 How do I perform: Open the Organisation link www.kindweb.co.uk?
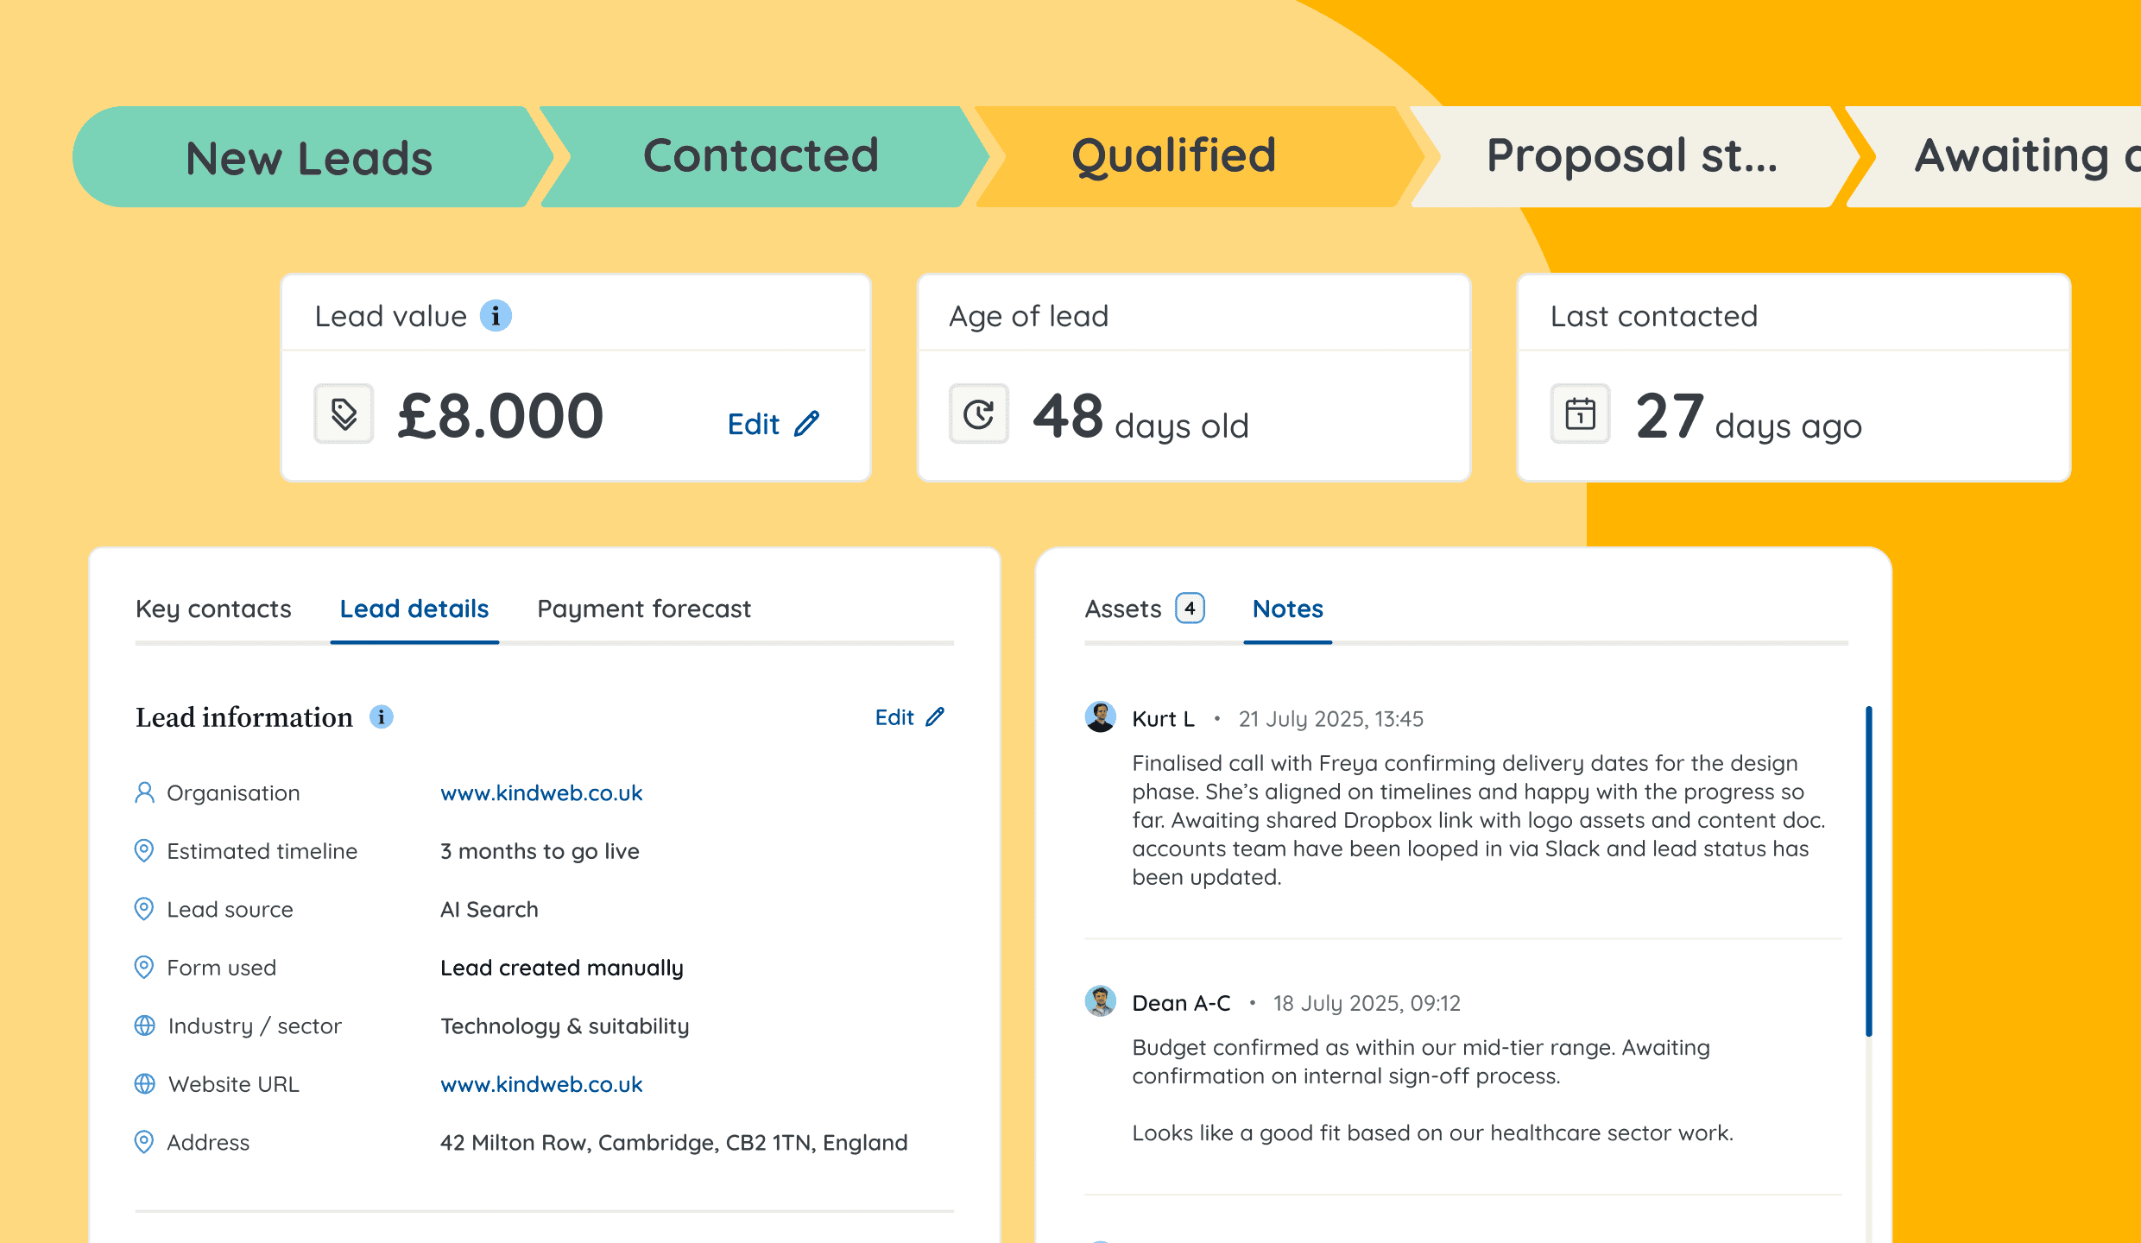(x=541, y=792)
